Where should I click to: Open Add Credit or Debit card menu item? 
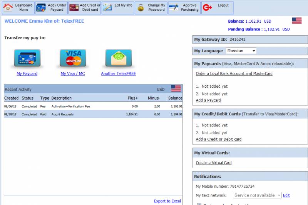(85, 8)
